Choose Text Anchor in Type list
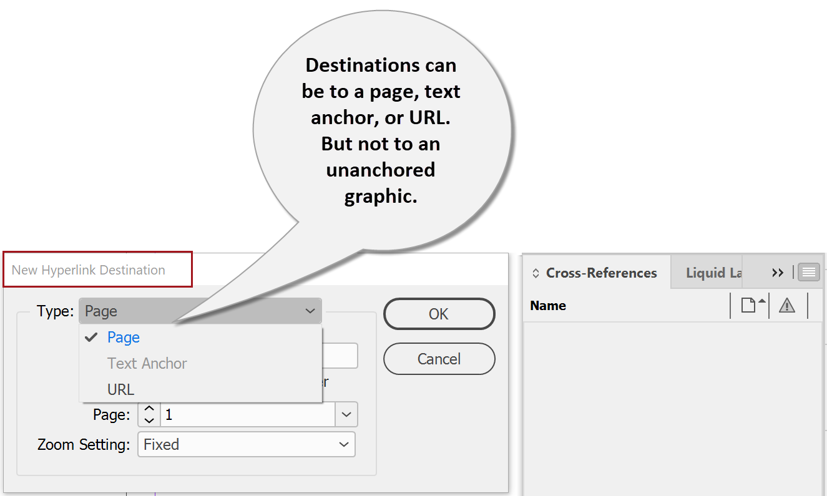Image resolution: width=827 pixels, height=496 pixels. [x=200, y=363]
